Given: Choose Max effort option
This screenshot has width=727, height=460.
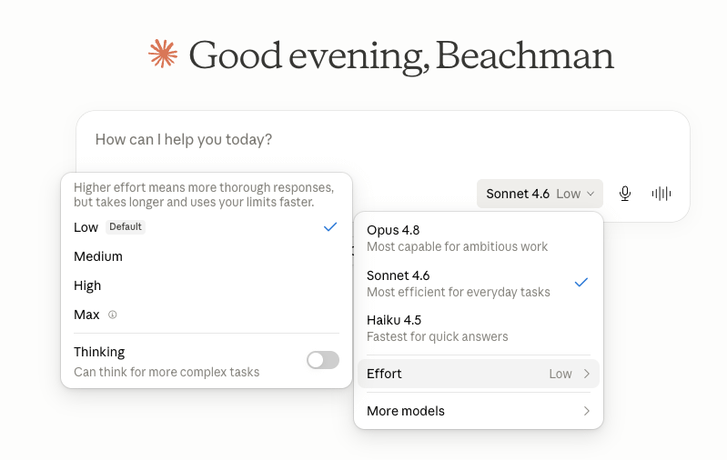Looking at the screenshot, I should coord(207,315).
